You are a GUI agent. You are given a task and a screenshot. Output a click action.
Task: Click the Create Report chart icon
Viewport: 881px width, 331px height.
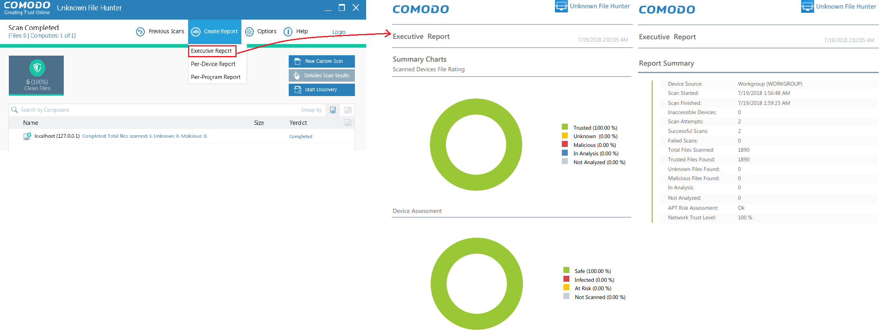pos(196,32)
